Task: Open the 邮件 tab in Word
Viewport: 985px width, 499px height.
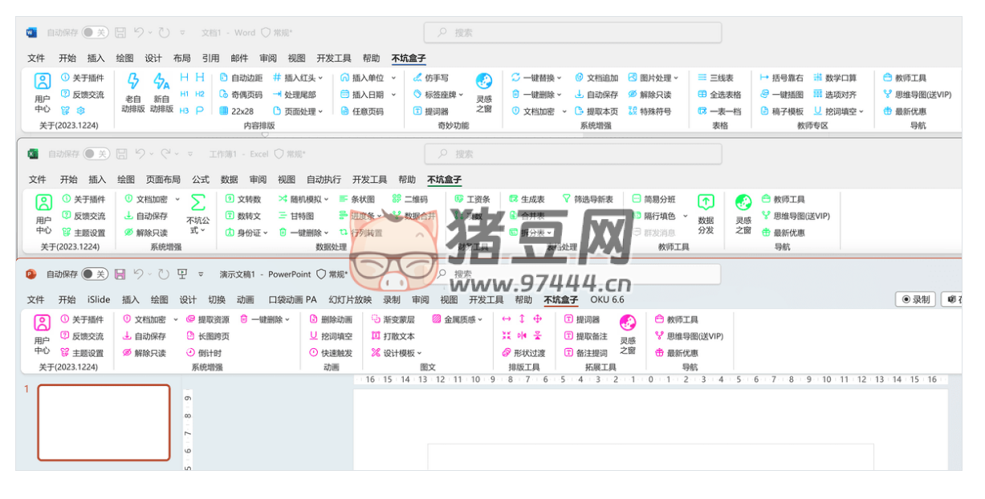Action: 239,59
